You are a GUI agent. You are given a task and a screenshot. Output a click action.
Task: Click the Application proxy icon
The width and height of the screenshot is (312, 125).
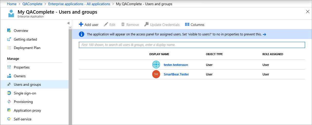(x=9, y=110)
